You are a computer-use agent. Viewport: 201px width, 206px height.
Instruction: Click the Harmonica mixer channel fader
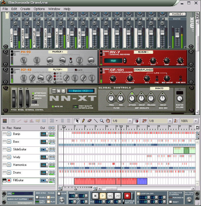tap(61, 32)
